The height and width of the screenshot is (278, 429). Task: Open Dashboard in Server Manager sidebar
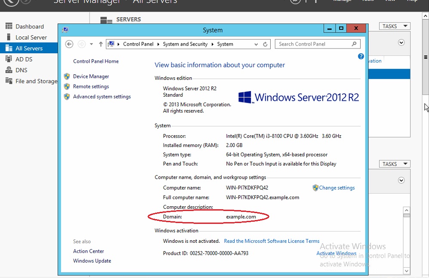click(x=25, y=27)
